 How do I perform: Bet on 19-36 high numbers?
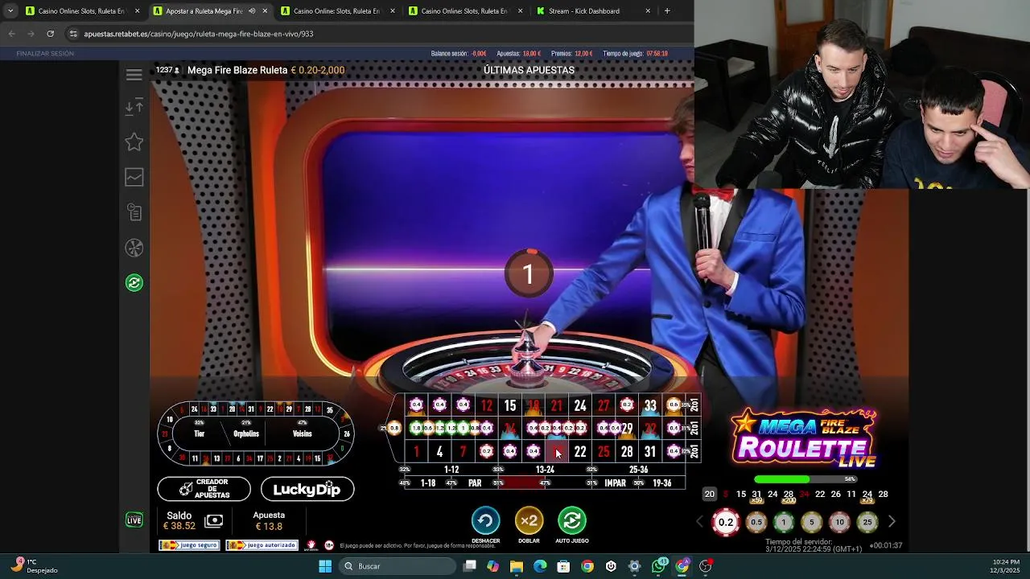(662, 483)
